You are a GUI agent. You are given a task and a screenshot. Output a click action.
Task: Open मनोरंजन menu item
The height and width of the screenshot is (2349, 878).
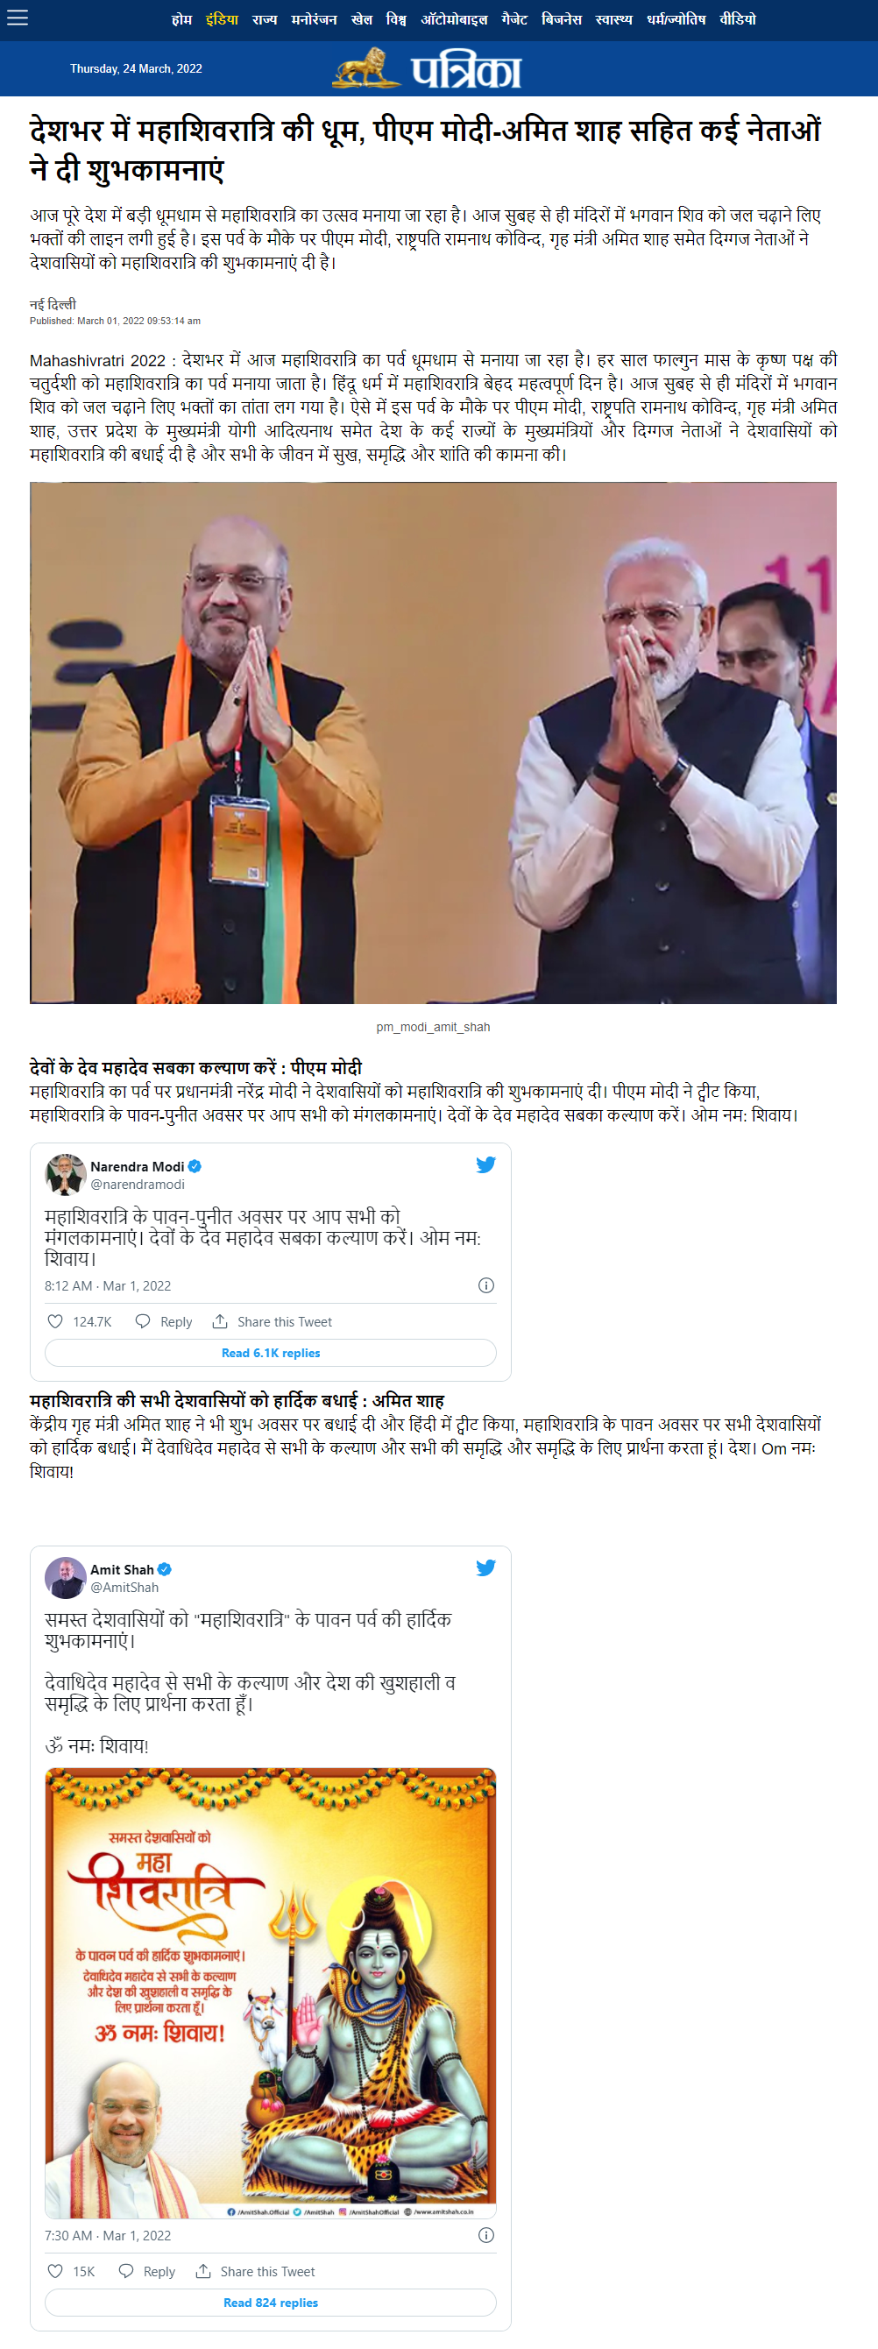[314, 19]
